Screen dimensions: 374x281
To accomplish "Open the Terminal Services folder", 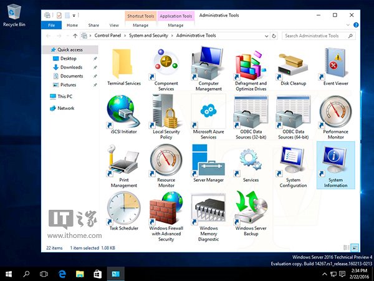I will coord(124,67).
